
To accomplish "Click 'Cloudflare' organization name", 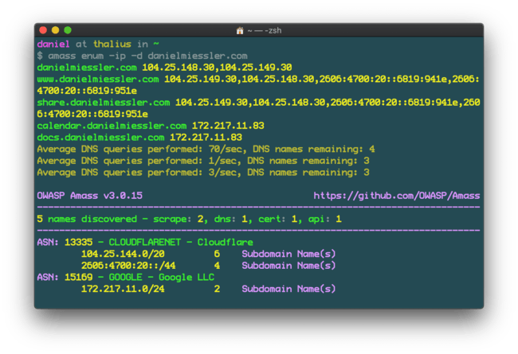I will pos(226,243).
